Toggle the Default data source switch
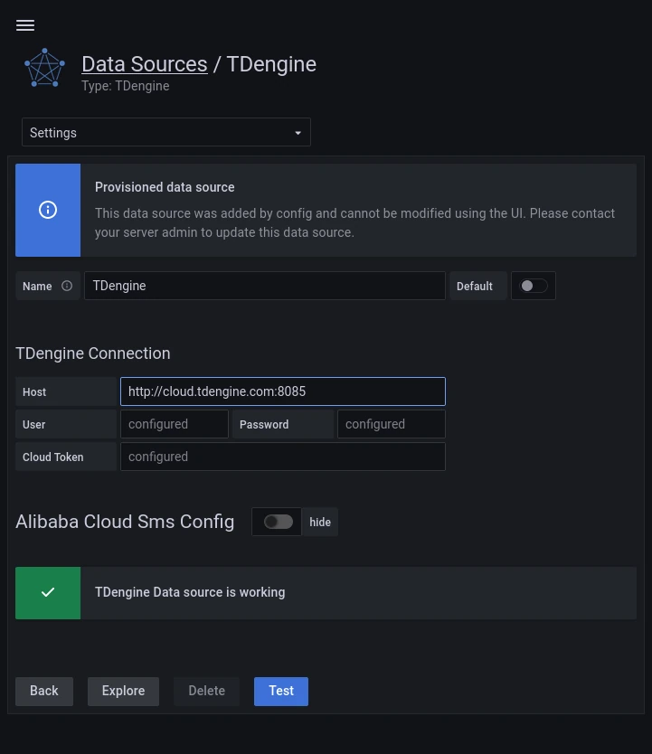The image size is (652, 754). tap(533, 286)
